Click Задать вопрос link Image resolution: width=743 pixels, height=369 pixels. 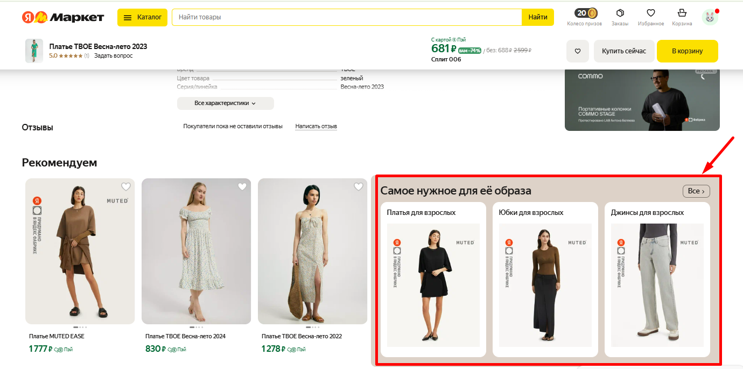point(113,55)
